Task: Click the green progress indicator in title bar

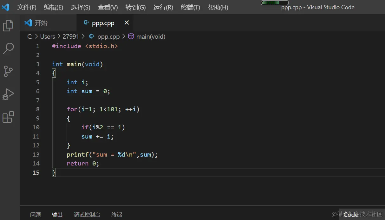Action: 275,3
